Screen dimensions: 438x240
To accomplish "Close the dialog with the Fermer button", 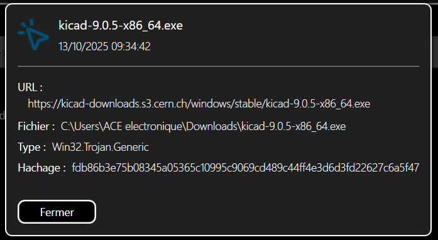I will 57,212.
